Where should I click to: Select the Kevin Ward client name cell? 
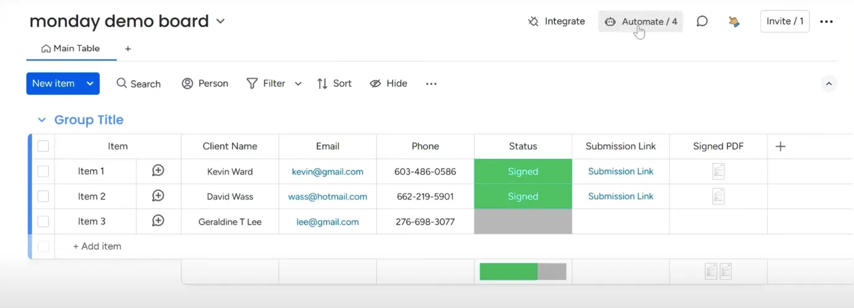coord(230,172)
